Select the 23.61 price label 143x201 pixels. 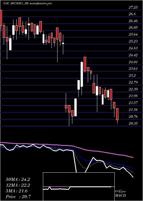coord(133,69)
